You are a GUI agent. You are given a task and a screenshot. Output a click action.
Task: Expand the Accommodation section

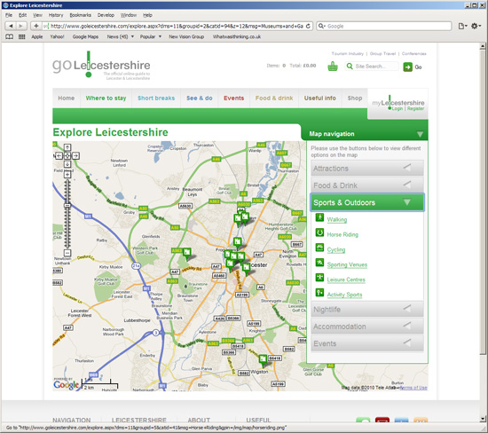367,327
